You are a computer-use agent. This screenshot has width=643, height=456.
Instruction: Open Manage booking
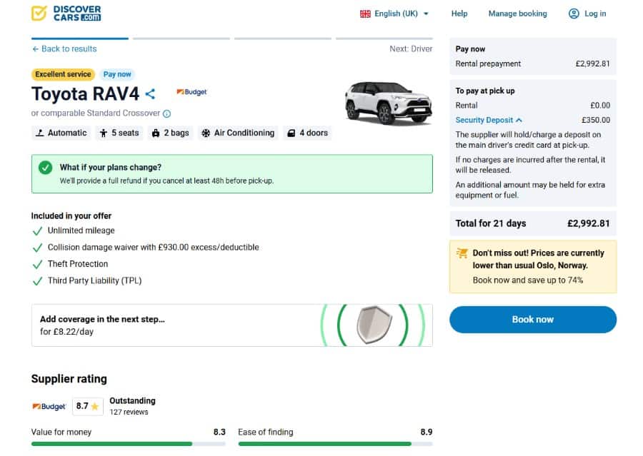coord(517,14)
